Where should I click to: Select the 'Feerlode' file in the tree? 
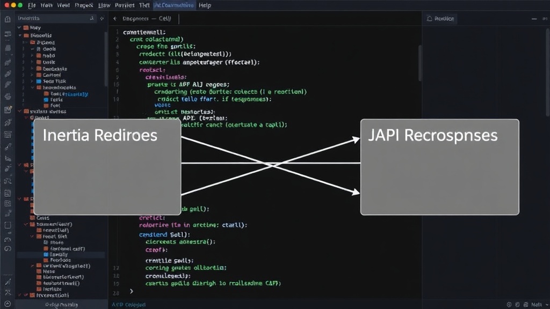57,260
